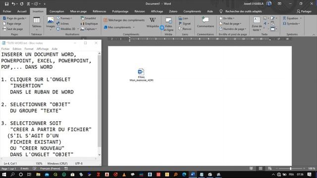Open the Équation dropdown

(x=292, y=18)
